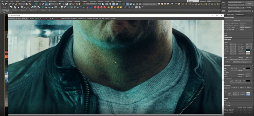Open the View to Render Quad 4 dropdown
This screenshot has width=254, height=116.
click(x=239, y=11)
